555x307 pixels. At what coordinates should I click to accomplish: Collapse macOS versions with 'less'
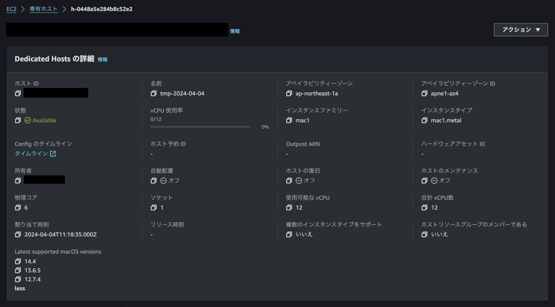pyautogui.click(x=20, y=289)
